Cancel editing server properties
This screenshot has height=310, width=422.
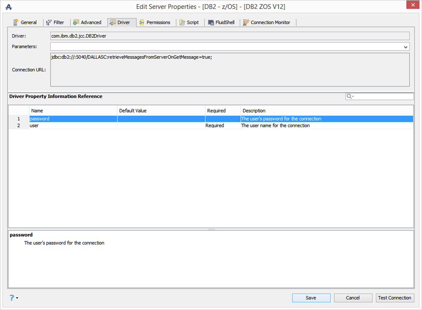point(353,298)
